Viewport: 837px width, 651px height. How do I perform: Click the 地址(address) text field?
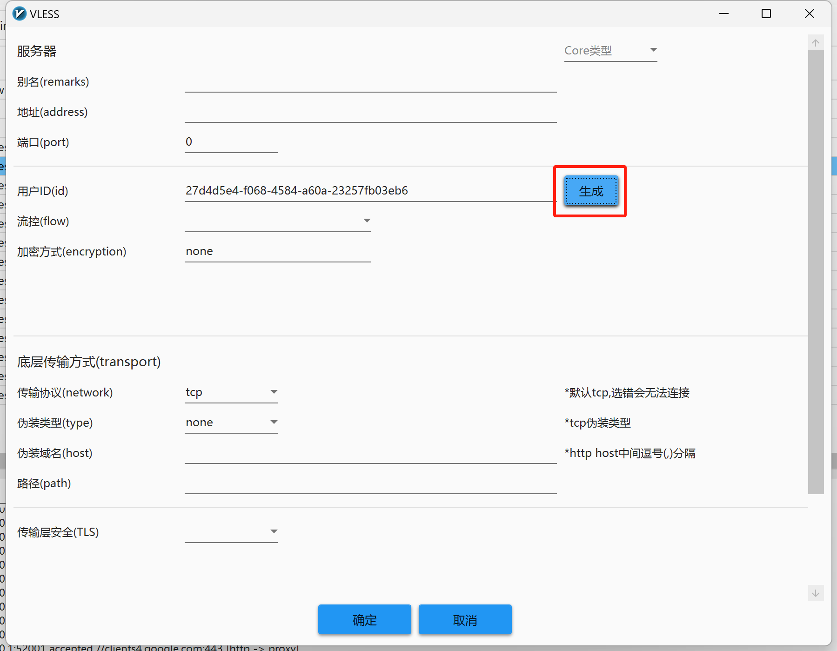(x=370, y=113)
